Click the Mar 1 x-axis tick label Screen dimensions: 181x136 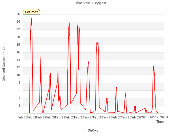pos(145,117)
